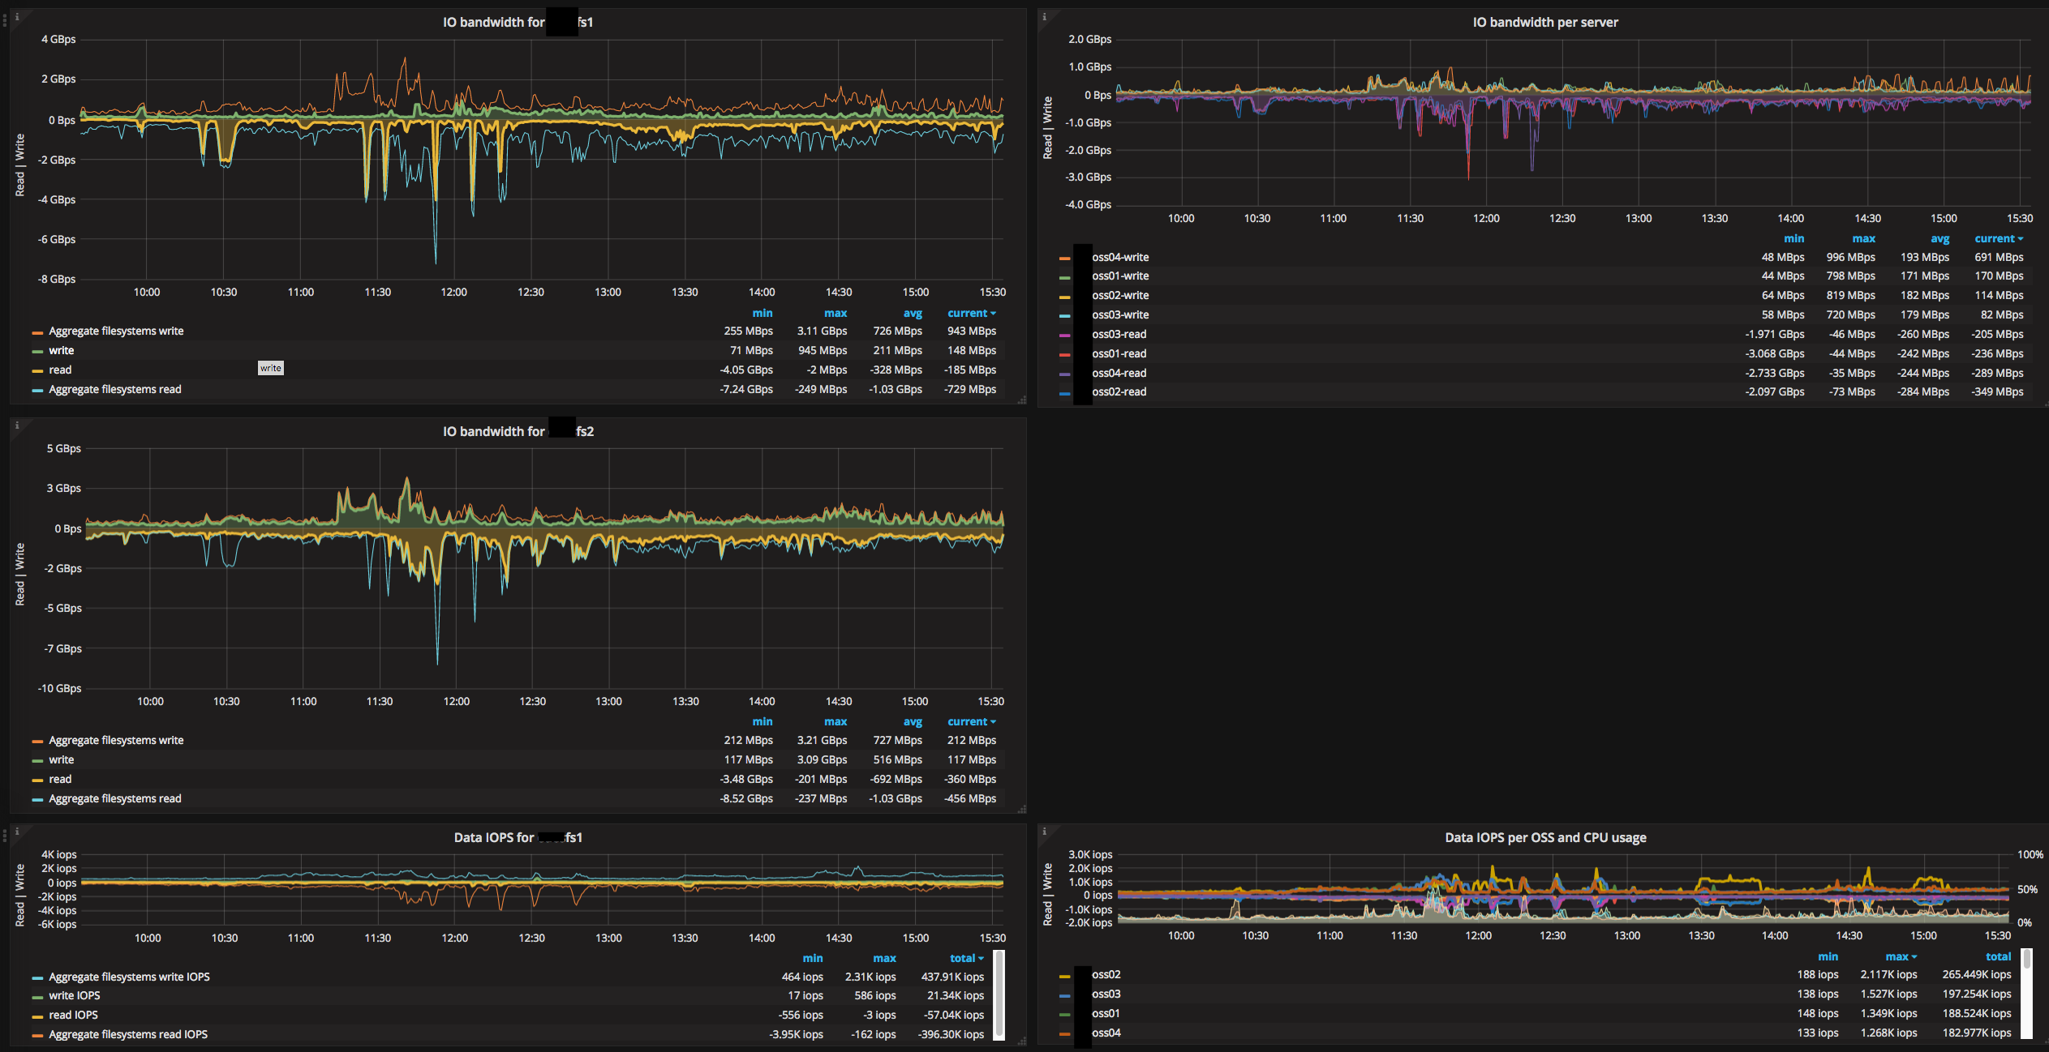Toggle Aggregate filesystems read series in fs2 legend
Image resolution: width=2049 pixels, height=1052 pixels.
pos(114,798)
